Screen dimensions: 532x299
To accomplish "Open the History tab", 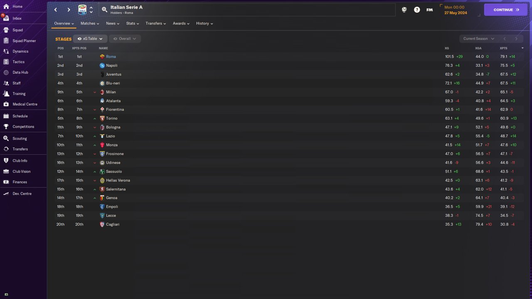I will (204, 23).
